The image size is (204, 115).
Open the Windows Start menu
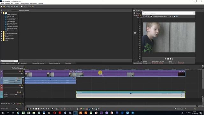pos(2,113)
